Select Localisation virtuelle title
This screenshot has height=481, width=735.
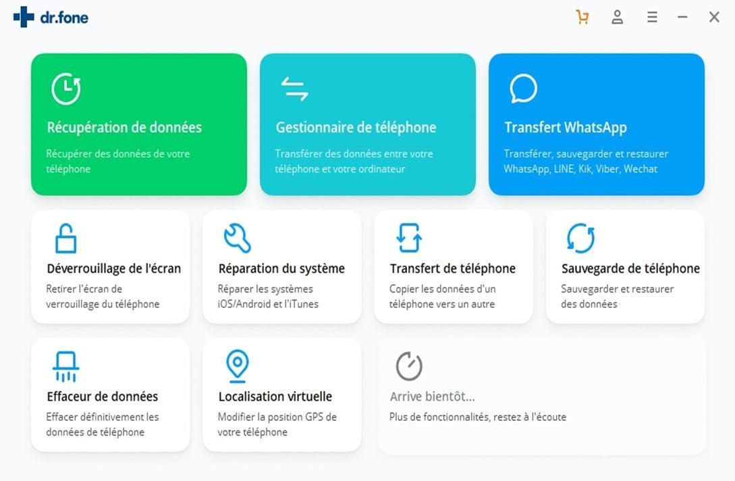tap(275, 397)
